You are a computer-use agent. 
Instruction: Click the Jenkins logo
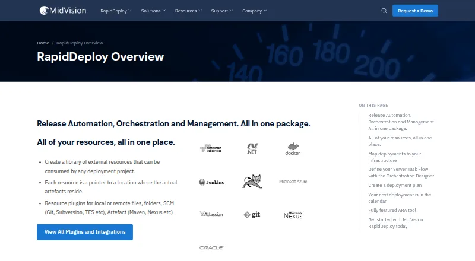coord(211,182)
